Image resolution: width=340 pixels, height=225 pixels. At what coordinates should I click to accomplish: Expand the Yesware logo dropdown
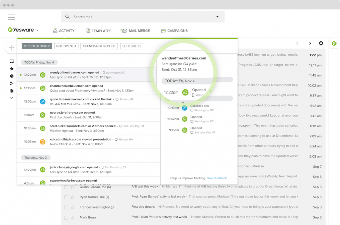tap(37, 30)
